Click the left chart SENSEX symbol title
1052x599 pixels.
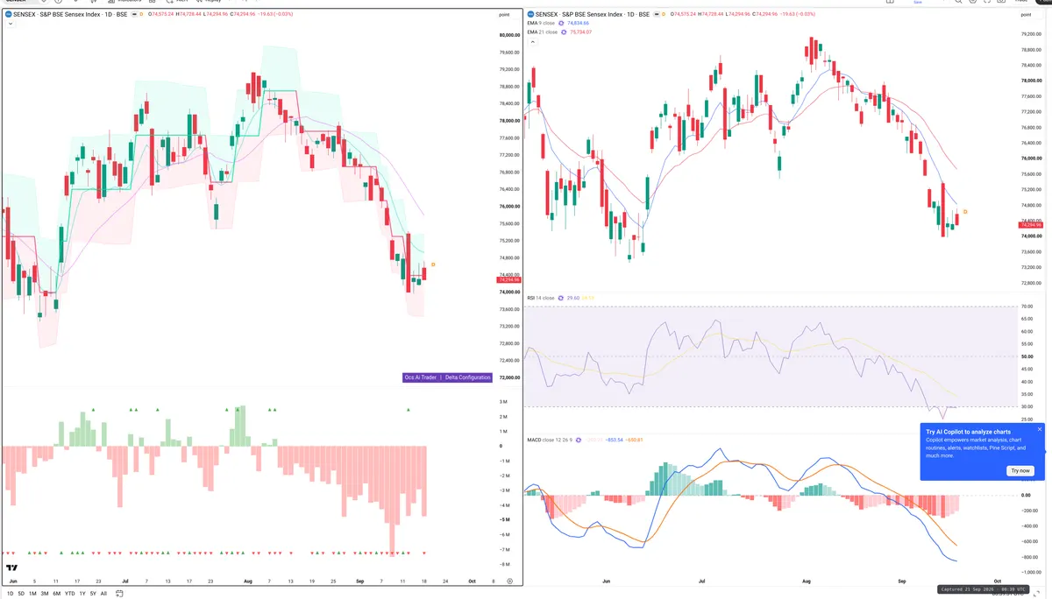(x=70, y=15)
